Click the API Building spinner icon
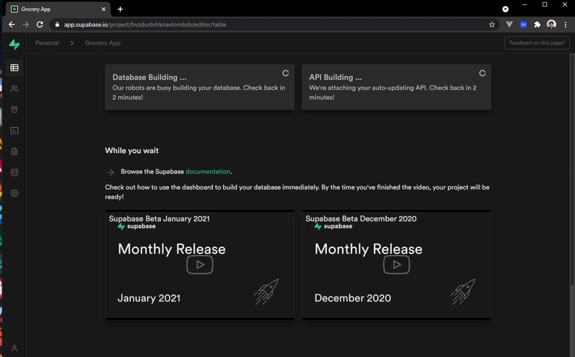The width and height of the screenshot is (575, 357). coord(482,73)
